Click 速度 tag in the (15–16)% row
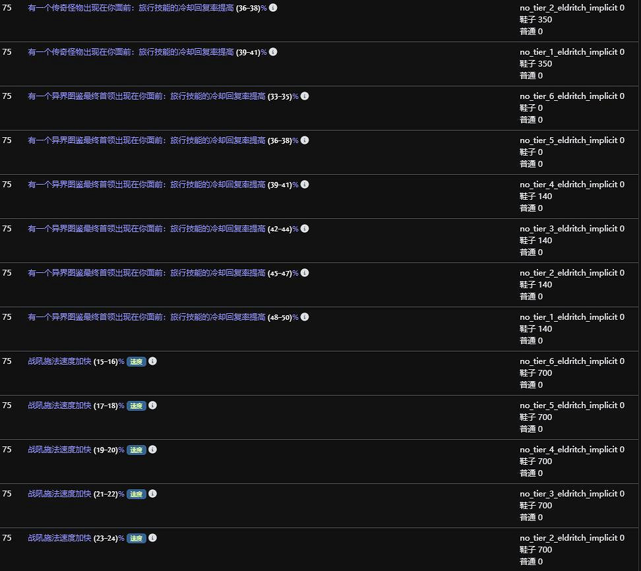This screenshot has width=641, height=571. click(x=136, y=362)
